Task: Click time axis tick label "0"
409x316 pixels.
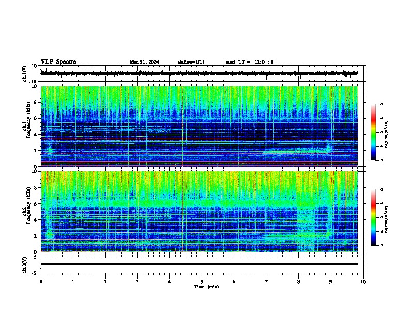Action: pyautogui.click(x=41, y=282)
